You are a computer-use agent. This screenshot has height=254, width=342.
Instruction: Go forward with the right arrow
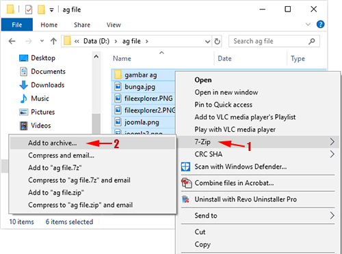coord(29,41)
